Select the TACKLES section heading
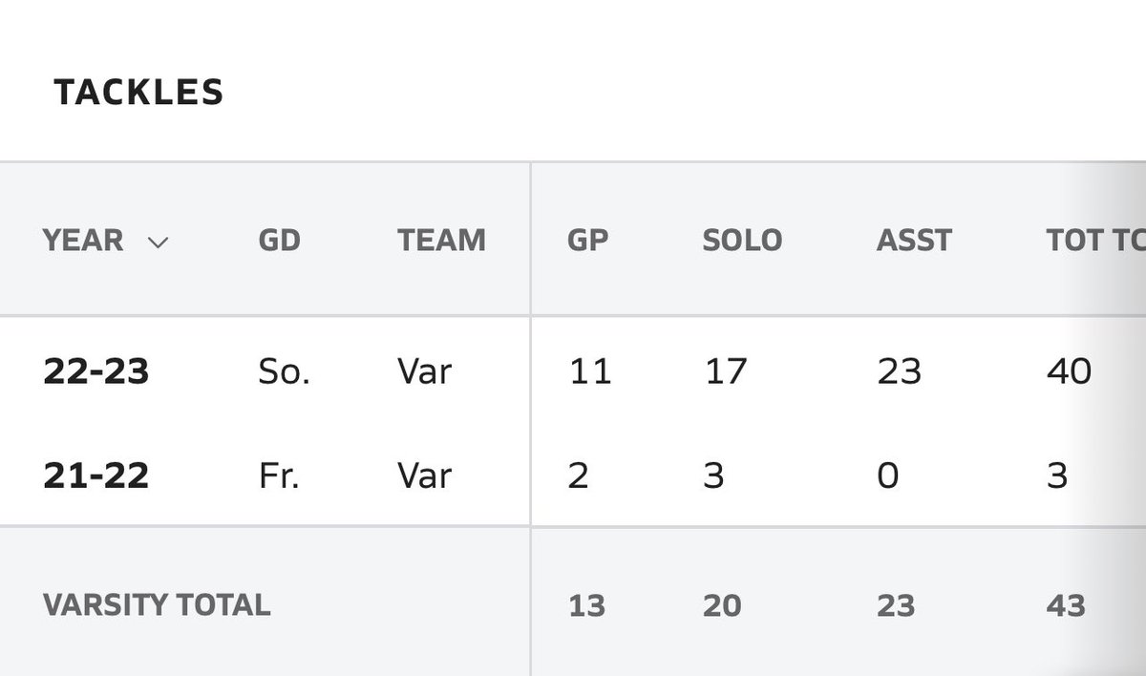This screenshot has height=676, width=1146. 138,93
